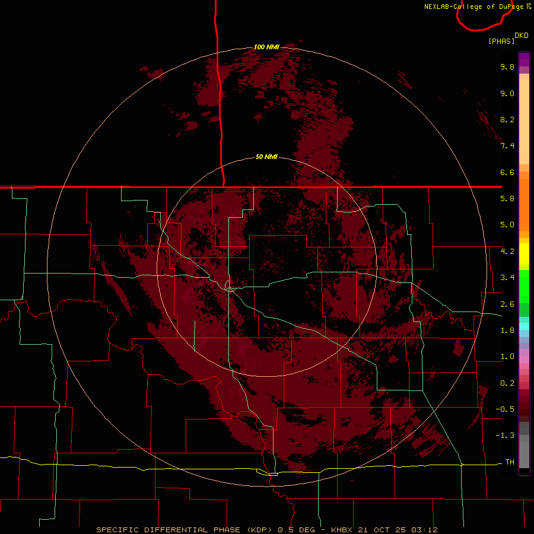Screen dimensions: 534x534
Task: Click the 5.8 value on the color scale
Action: click(x=507, y=199)
